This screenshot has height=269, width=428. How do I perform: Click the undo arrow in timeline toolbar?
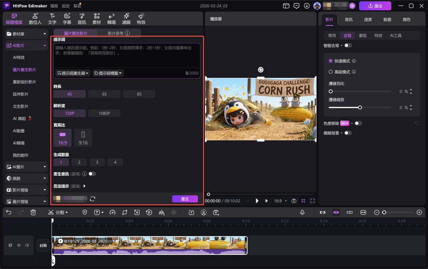pos(9,212)
